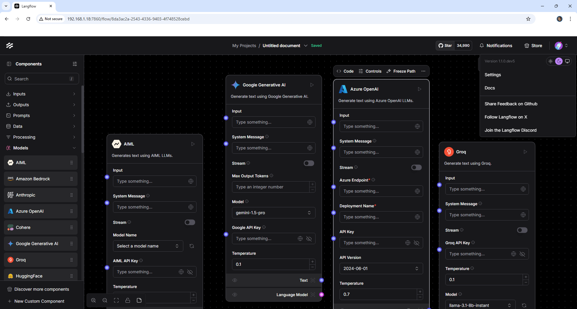Run the AIML component play button
The image size is (577, 309).
coord(193,144)
